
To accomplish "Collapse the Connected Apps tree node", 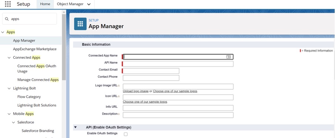I will pyautogui.click(x=9, y=57).
